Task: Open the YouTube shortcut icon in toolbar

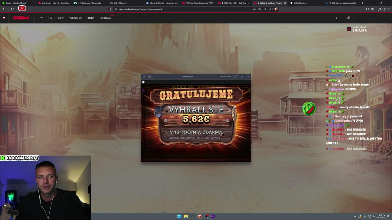Action: pyautogui.click(x=22, y=9)
